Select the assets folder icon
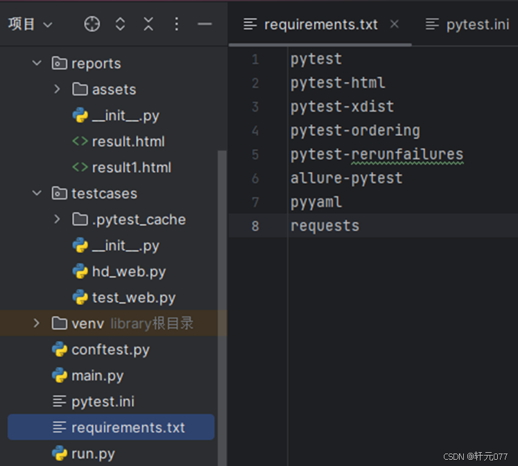The image size is (518, 466). click(x=80, y=89)
